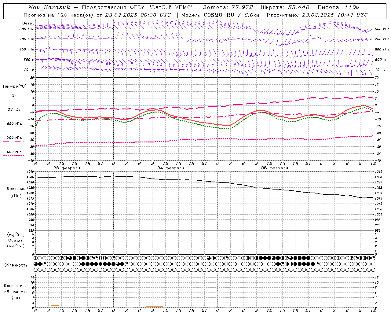Click the Тем-ра(°C) temperature label
391x313 pixels.
(x=14, y=87)
